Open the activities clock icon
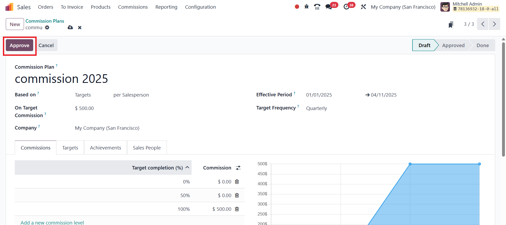Image resolution: width=506 pixels, height=225 pixels. click(x=347, y=7)
